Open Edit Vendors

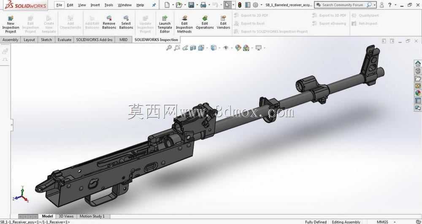223,23
